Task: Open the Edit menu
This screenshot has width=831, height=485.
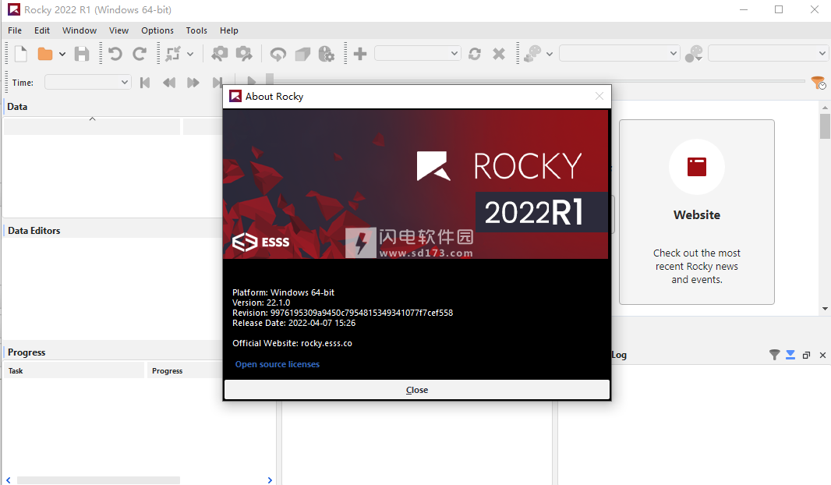Action: (42, 30)
